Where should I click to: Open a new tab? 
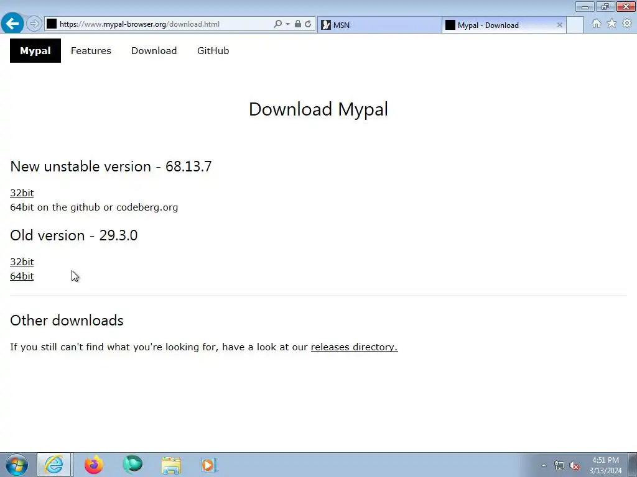575,25
